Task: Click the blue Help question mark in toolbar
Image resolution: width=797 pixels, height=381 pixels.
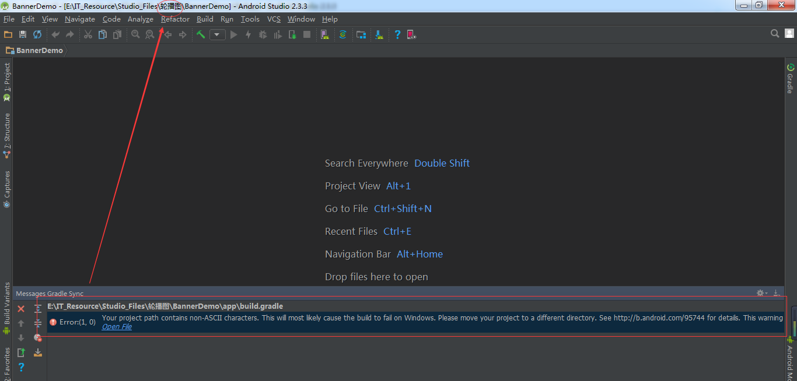Action: click(x=397, y=34)
